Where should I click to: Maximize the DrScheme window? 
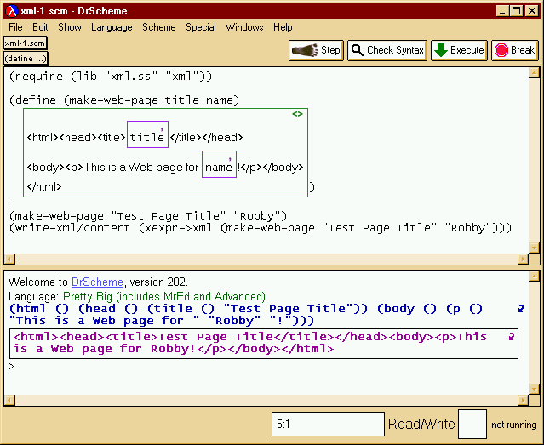[516, 11]
